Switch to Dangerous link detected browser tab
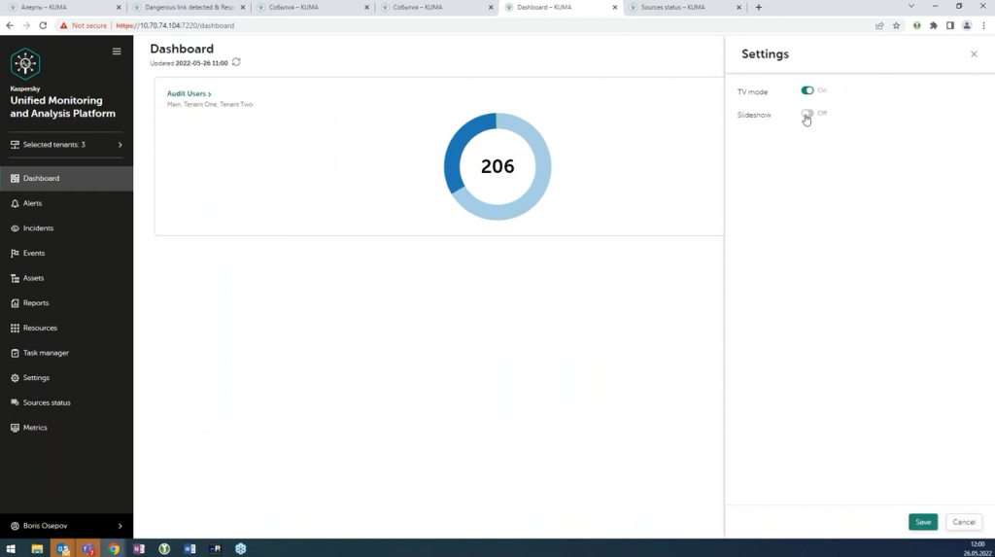This screenshot has width=995, height=557. pos(189,7)
